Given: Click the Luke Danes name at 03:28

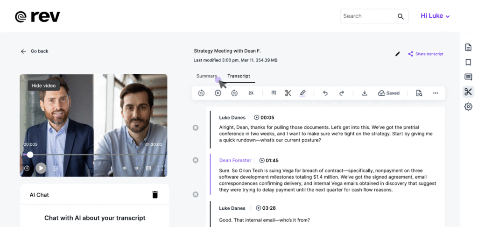Looking at the screenshot, I should click(x=232, y=208).
